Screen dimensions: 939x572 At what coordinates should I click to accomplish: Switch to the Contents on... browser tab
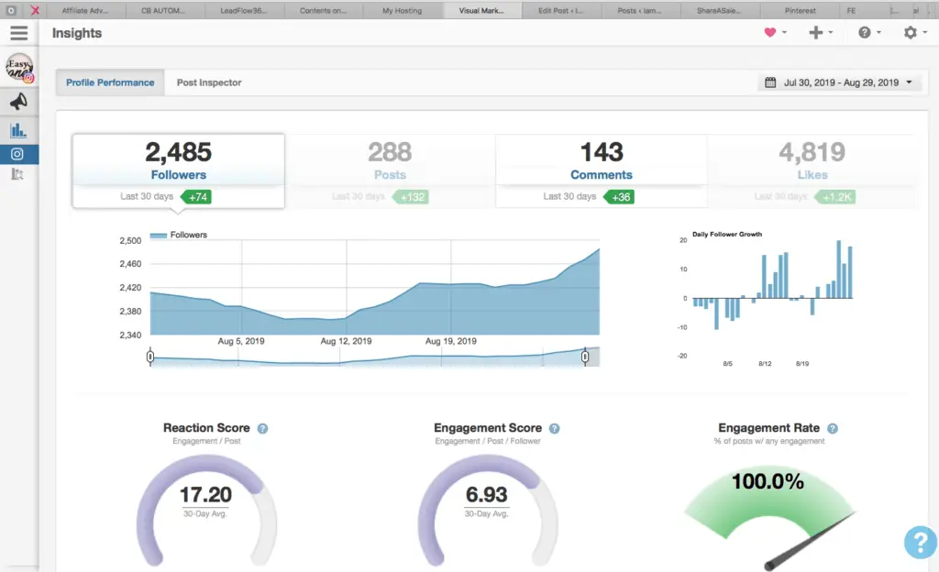[323, 10]
